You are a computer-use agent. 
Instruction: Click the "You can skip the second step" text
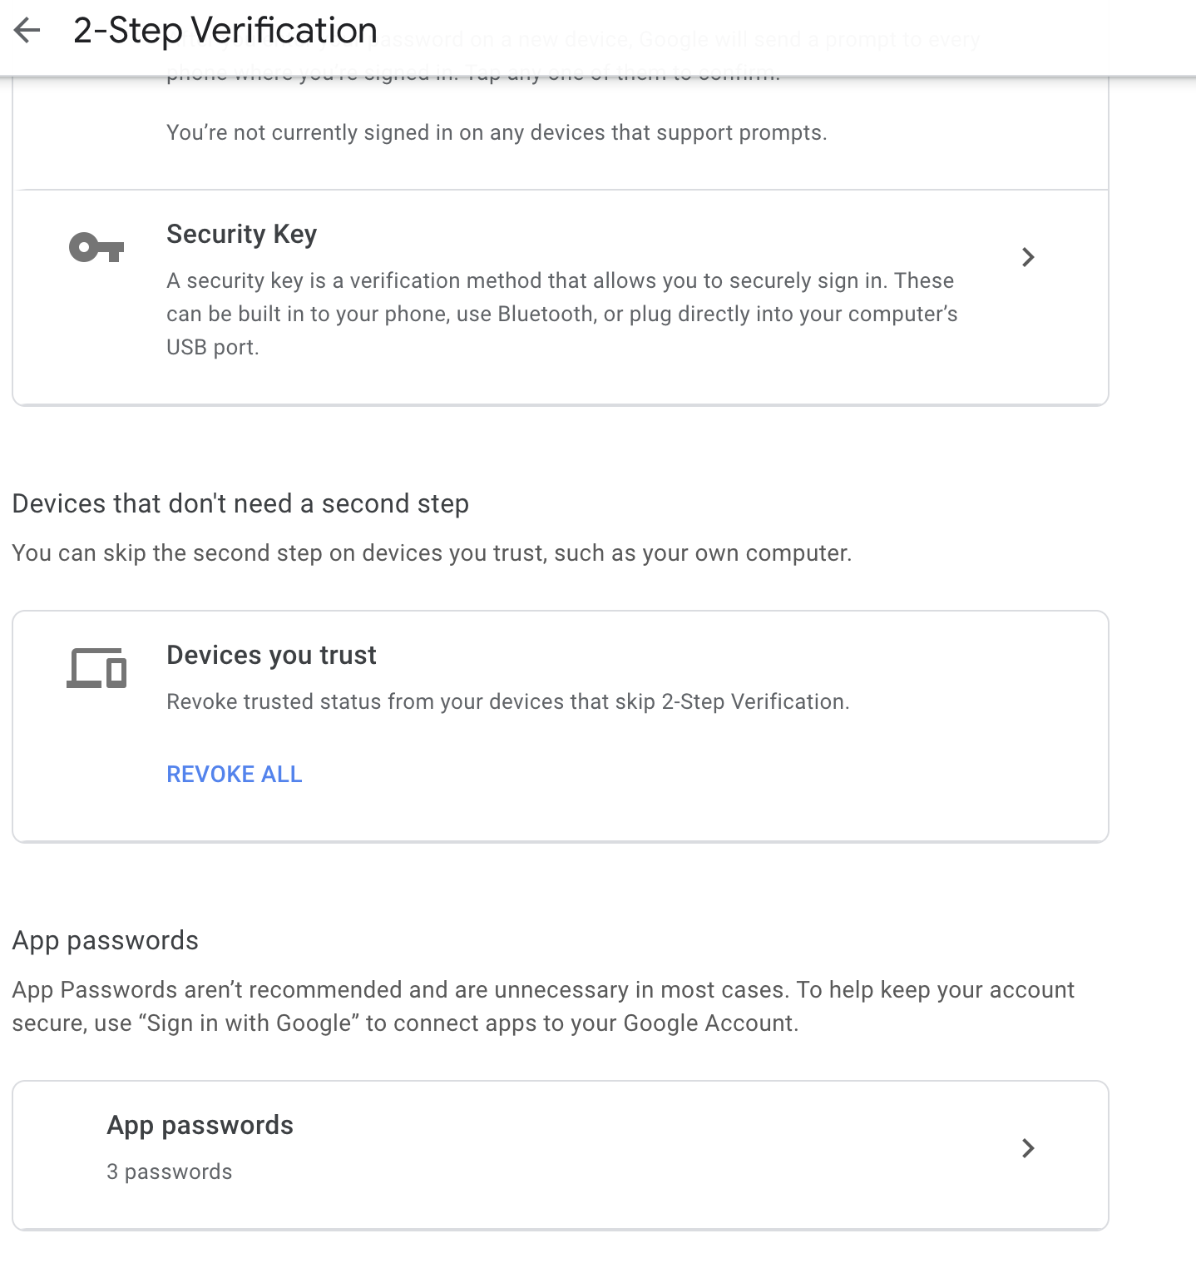[432, 553]
